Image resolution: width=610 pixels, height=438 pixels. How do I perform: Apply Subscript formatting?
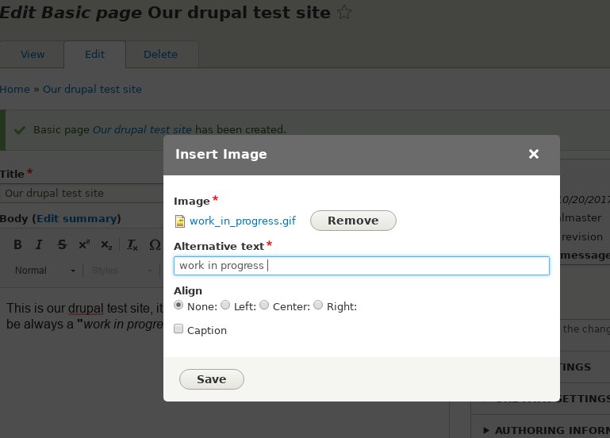(x=106, y=244)
